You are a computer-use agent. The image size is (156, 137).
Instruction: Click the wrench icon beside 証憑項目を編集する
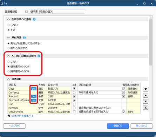[9, 116]
